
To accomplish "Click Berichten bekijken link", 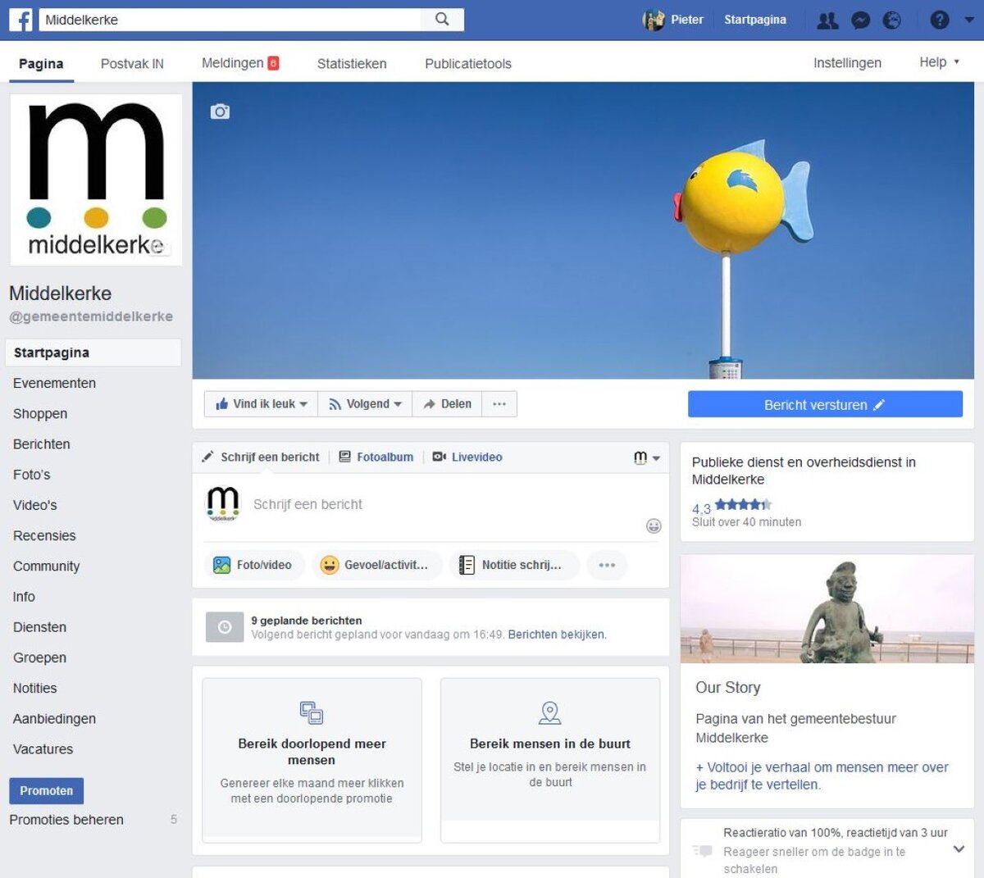I will click(x=557, y=635).
